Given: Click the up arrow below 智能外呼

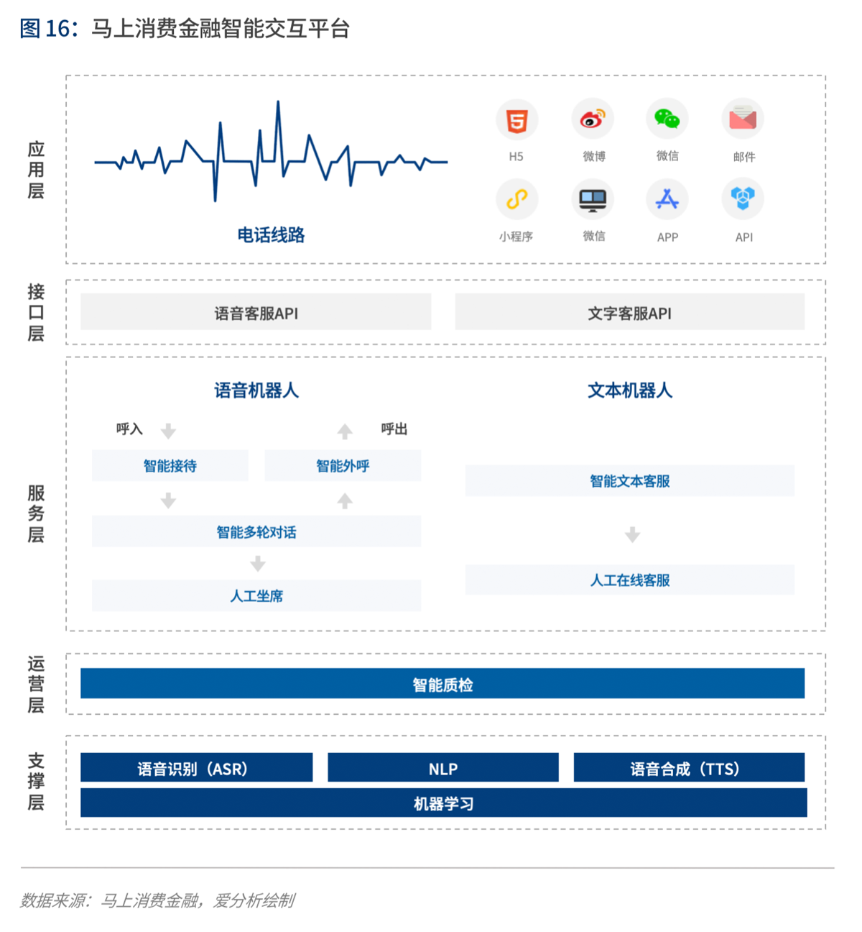Looking at the screenshot, I should pos(345,501).
